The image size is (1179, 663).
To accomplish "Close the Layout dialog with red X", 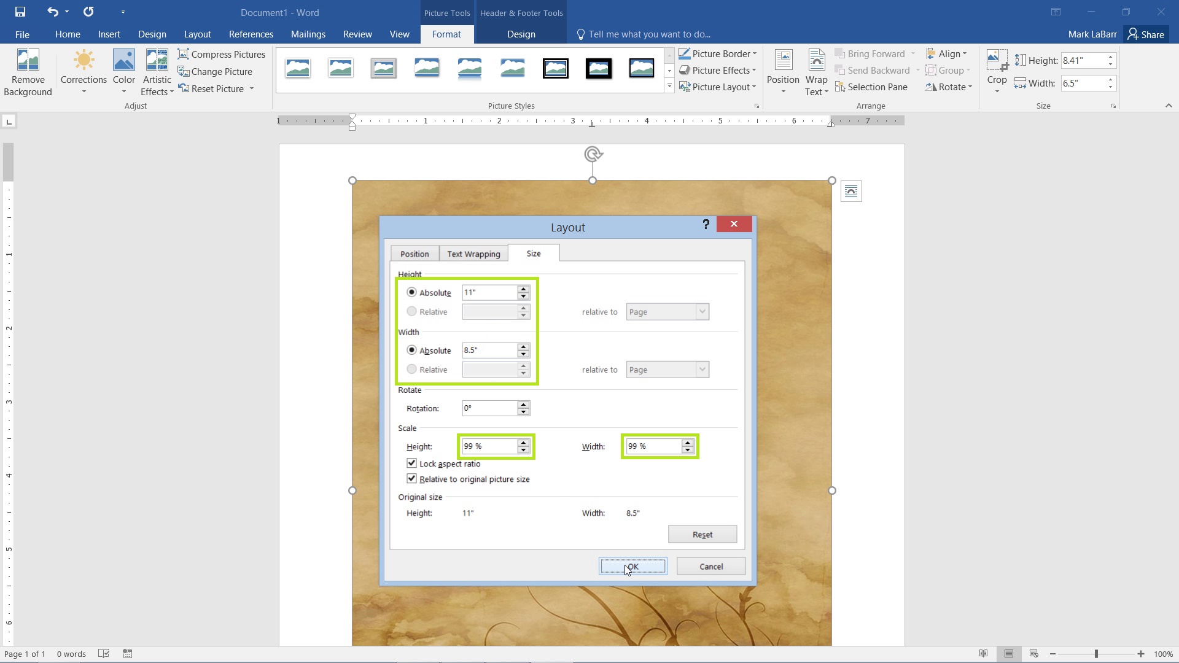I will [x=734, y=224].
